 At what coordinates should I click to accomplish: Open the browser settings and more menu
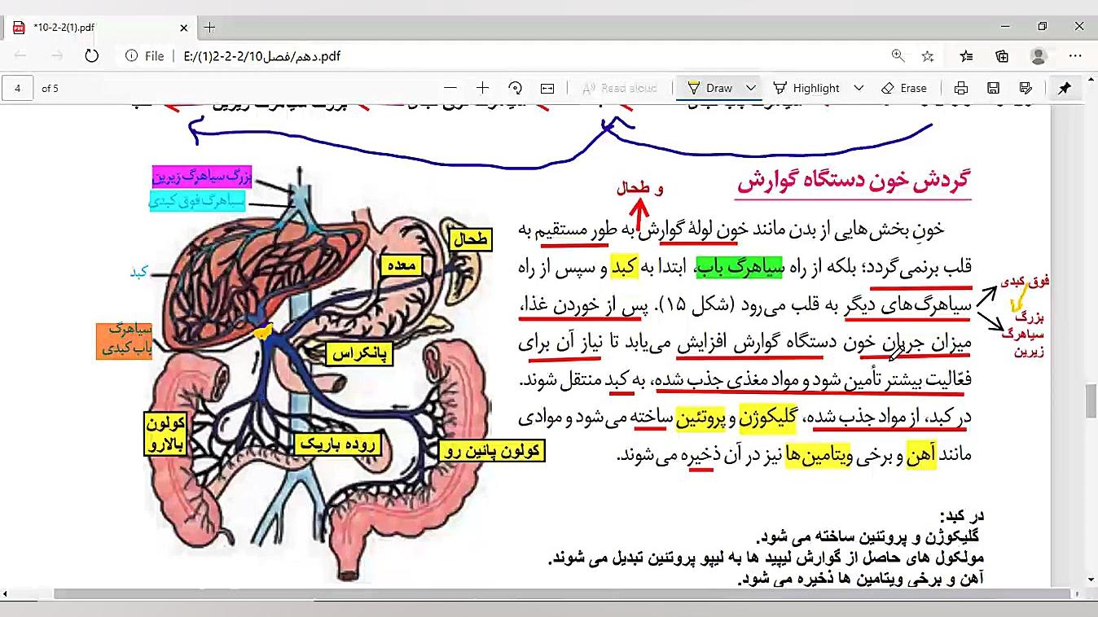pyautogui.click(x=1076, y=56)
